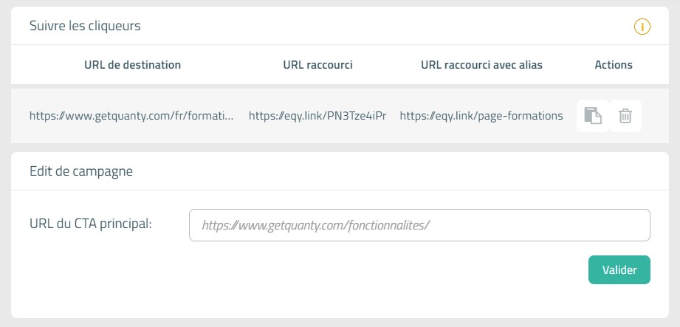Select the tracked link table row background
The image size is (680, 327).
tap(340, 116)
